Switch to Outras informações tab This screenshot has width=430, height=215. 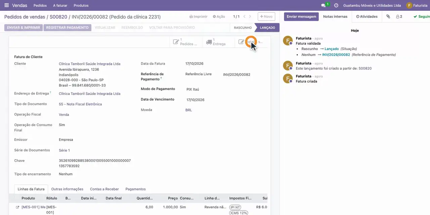[x=67, y=189]
